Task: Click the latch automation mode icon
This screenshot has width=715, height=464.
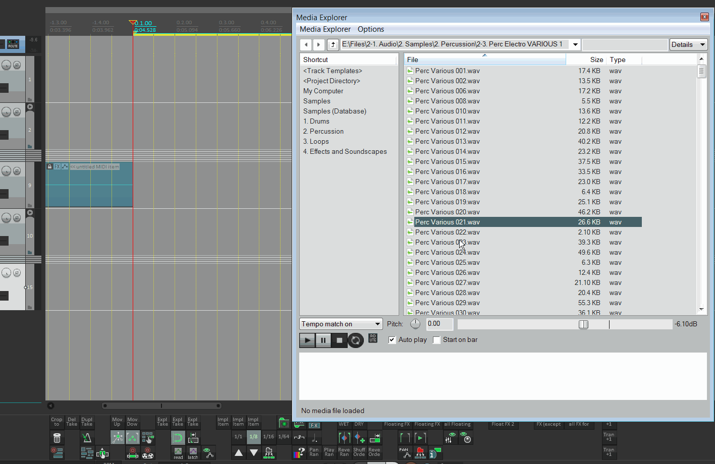Action: pos(193,452)
